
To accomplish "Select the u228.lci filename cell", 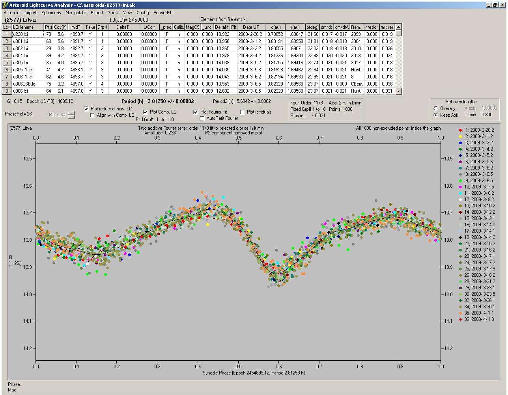I will (28, 34).
